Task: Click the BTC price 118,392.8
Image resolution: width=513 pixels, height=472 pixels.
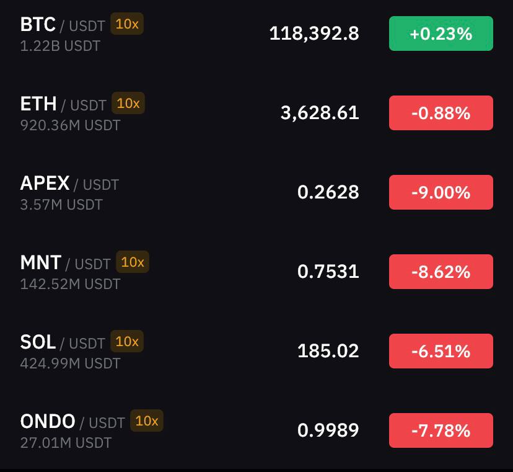Action: (x=314, y=33)
